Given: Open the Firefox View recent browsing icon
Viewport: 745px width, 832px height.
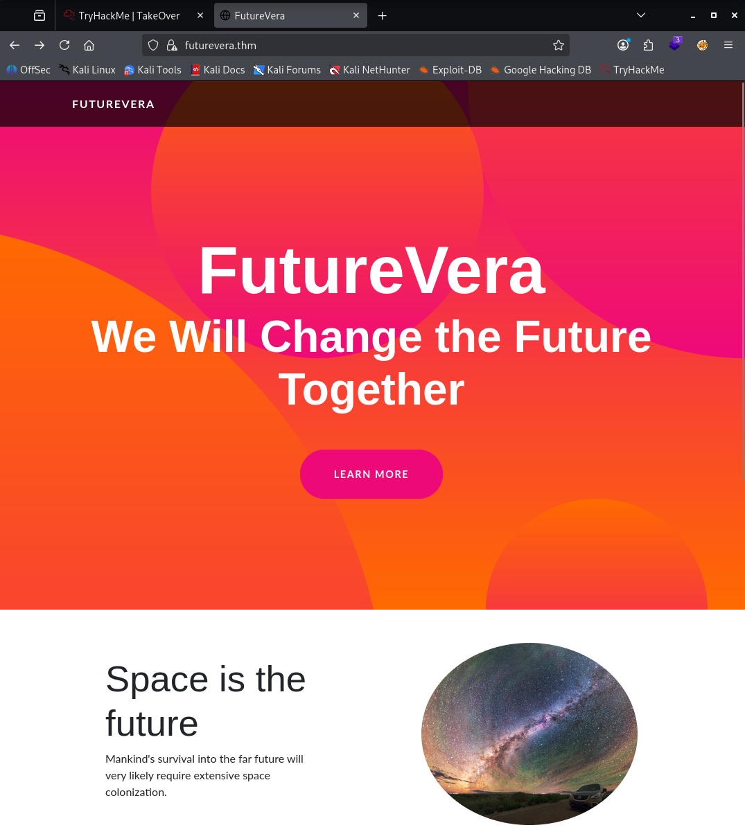Looking at the screenshot, I should point(40,15).
